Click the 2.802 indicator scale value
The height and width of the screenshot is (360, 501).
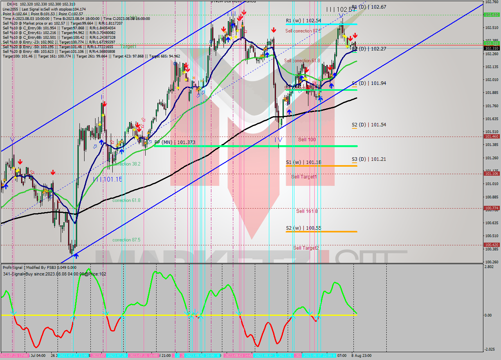490,267
